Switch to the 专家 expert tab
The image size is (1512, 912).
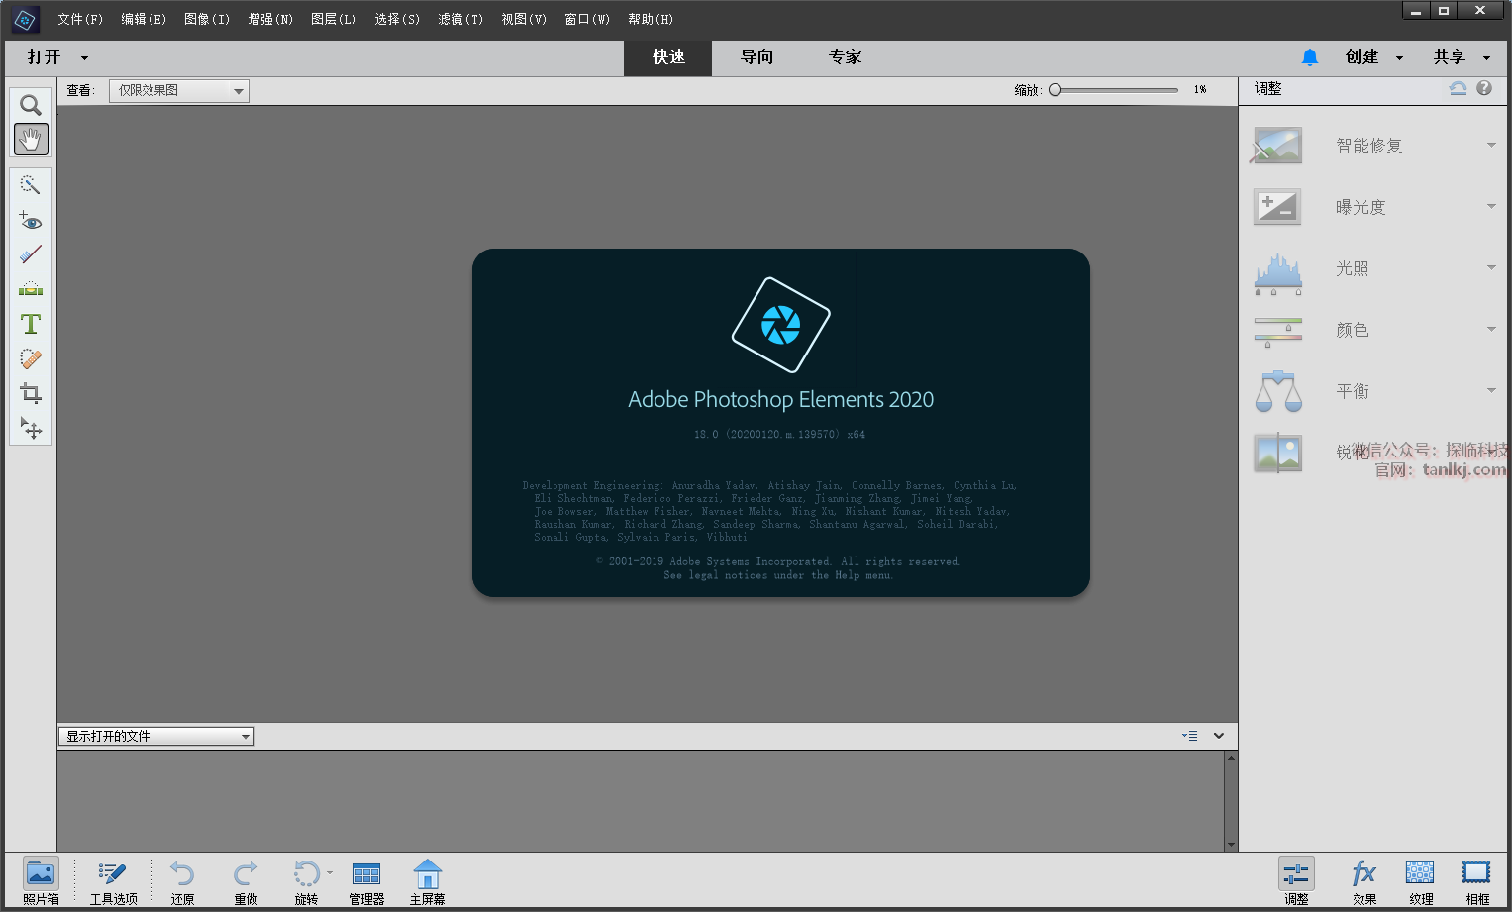[845, 57]
